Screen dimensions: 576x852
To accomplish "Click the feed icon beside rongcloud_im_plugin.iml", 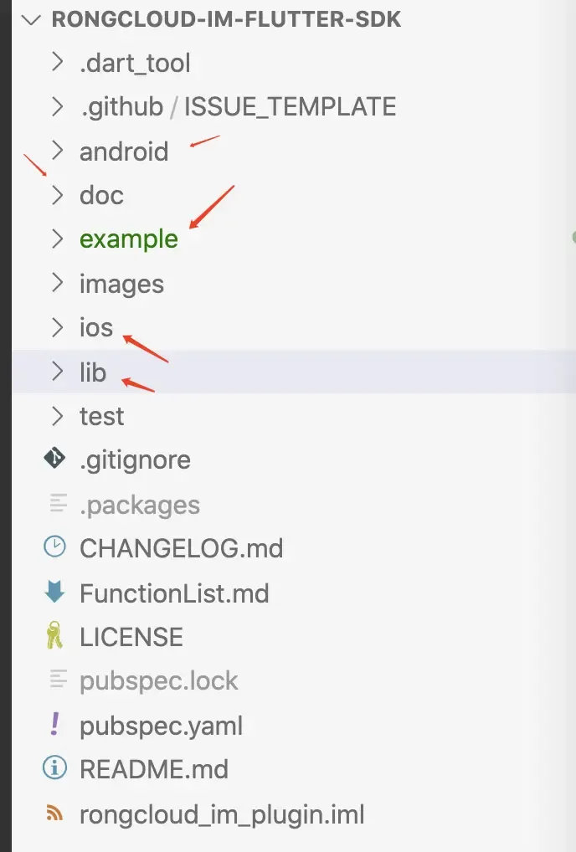I will (x=54, y=814).
